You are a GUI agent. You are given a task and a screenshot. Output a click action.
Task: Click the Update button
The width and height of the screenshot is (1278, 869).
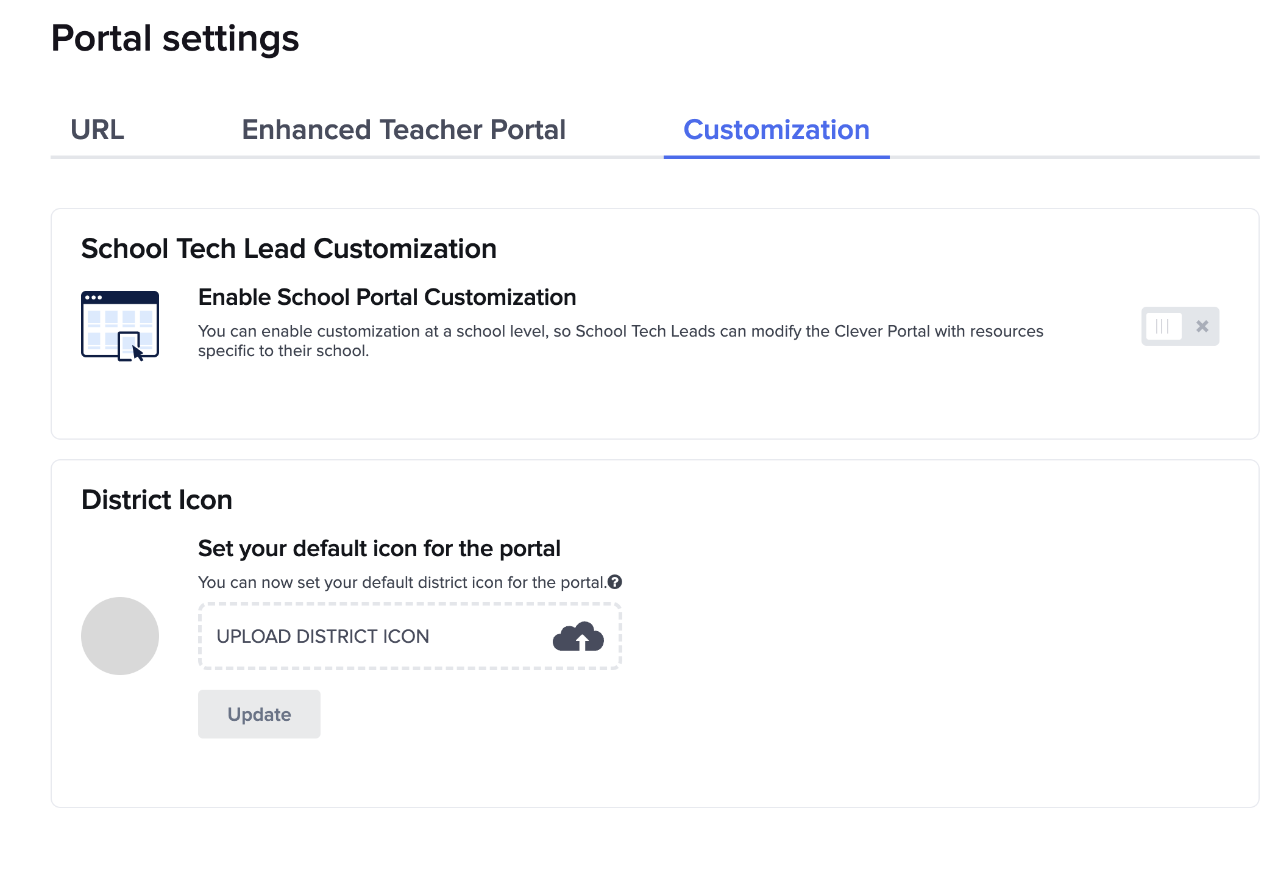pyautogui.click(x=258, y=713)
